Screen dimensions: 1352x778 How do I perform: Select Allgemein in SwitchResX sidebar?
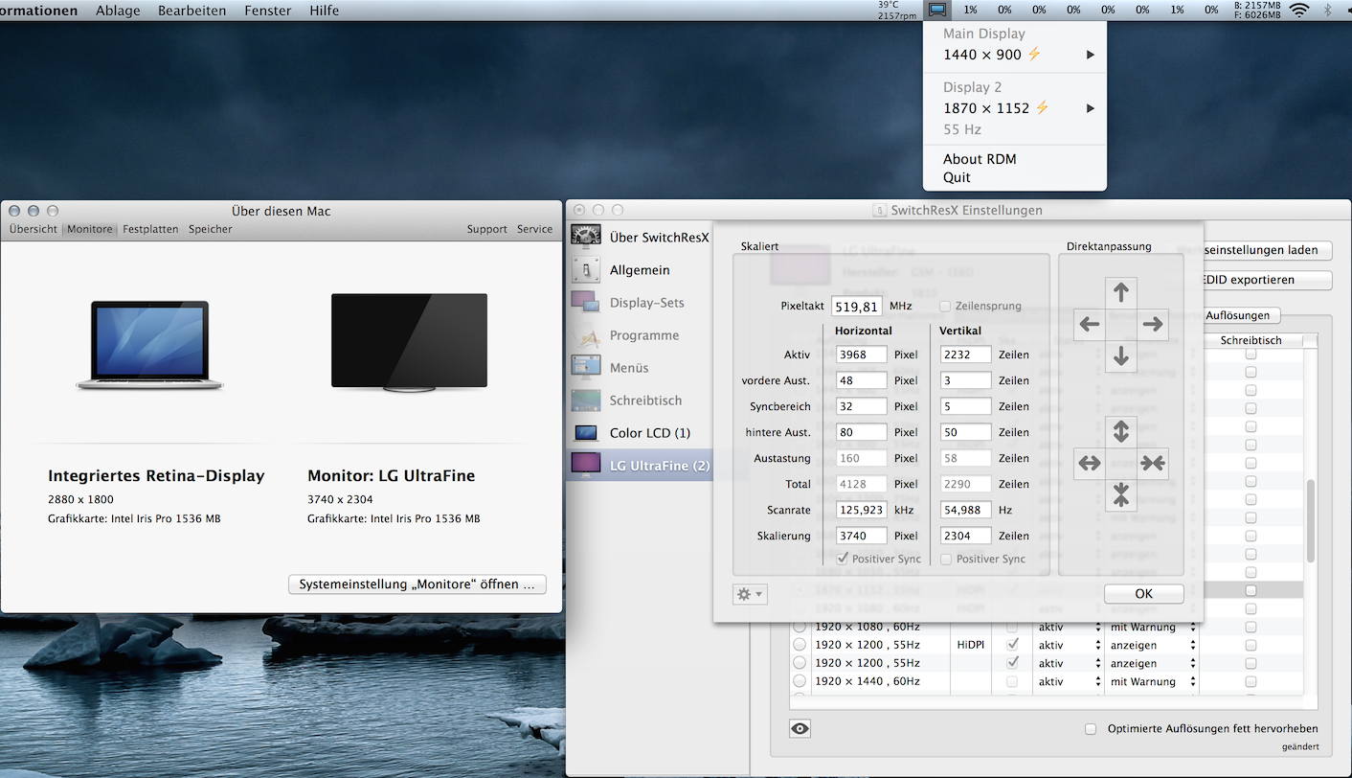click(640, 270)
